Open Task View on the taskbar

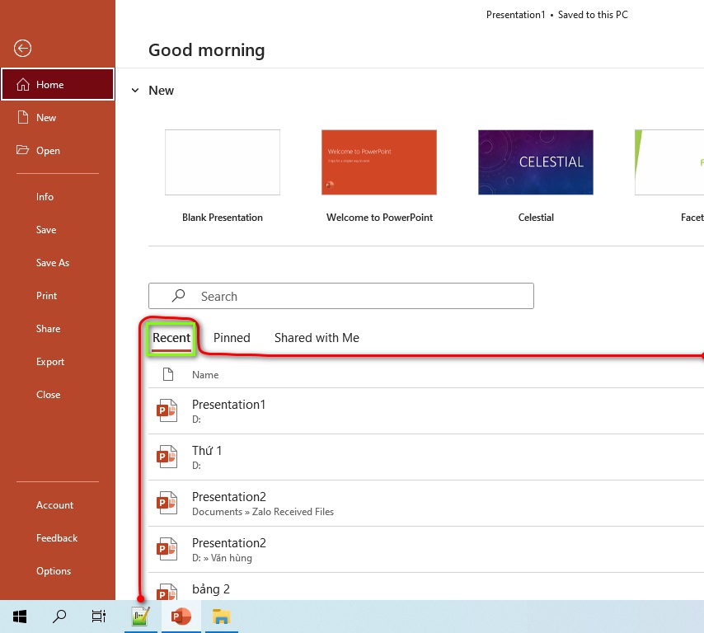(99, 617)
